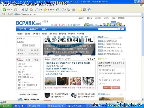The image size is (144, 108).
Task: Open the Research books toolbar icon
Action: 84,10
